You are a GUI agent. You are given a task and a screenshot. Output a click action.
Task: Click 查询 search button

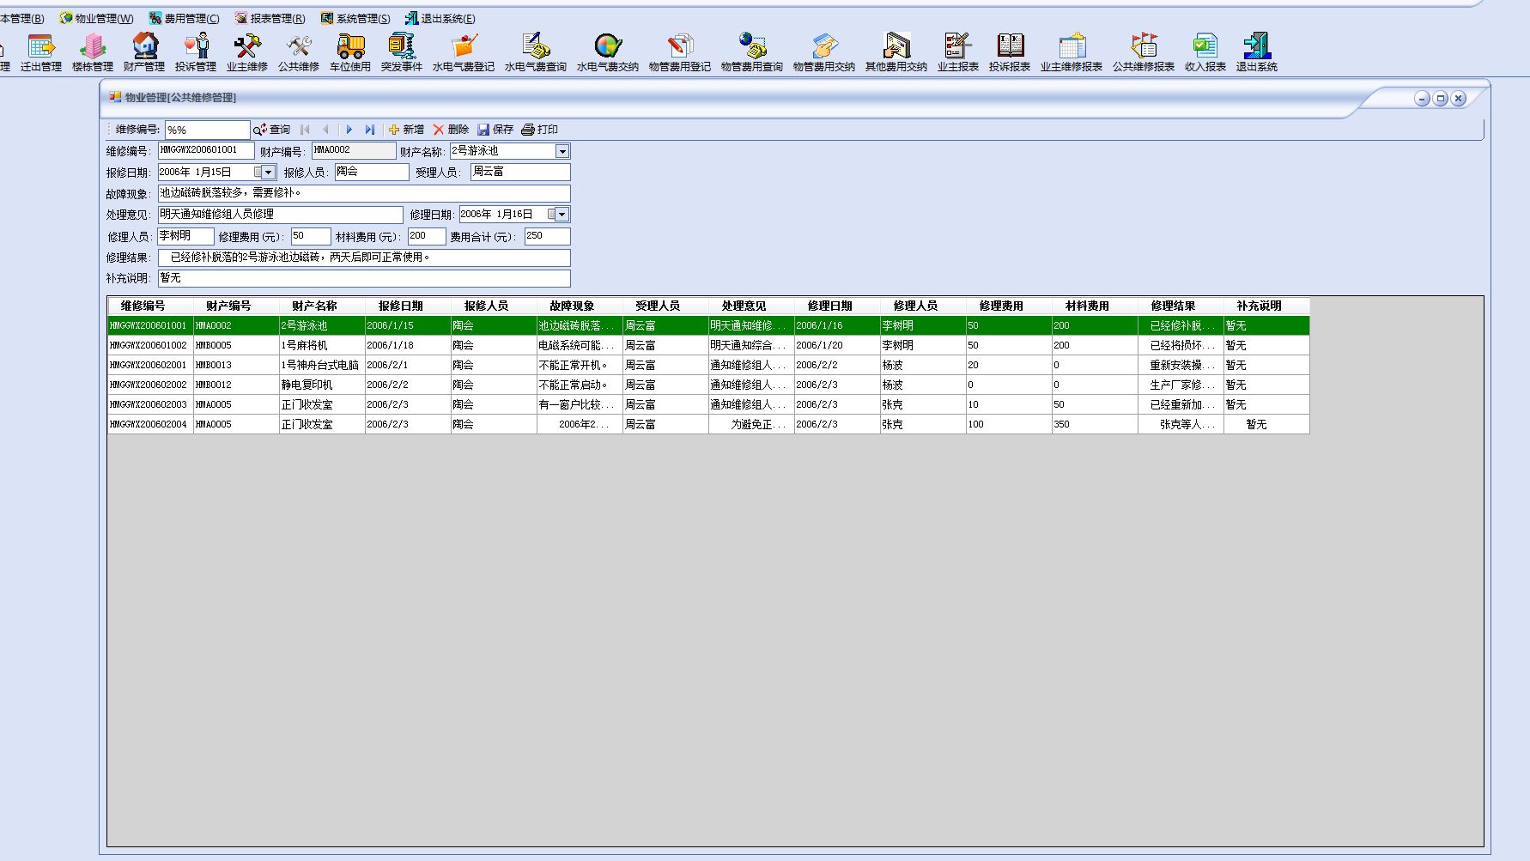[x=272, y=130]
